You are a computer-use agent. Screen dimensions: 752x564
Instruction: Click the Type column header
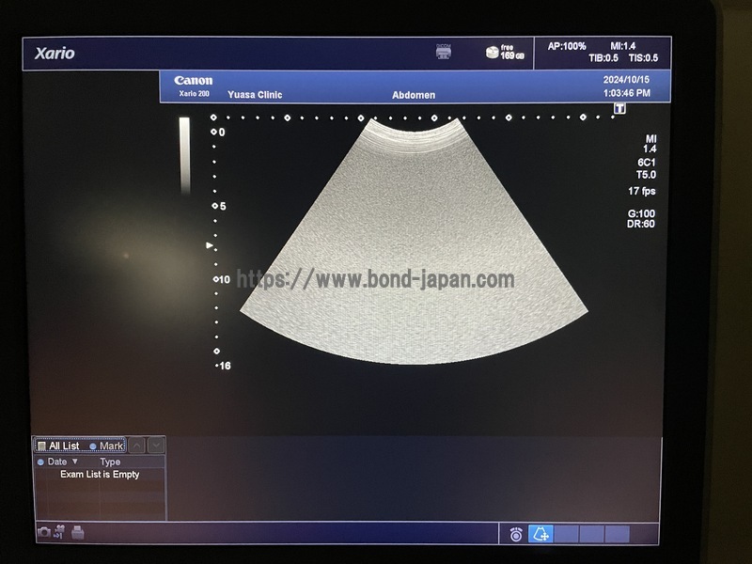point(110,462)
